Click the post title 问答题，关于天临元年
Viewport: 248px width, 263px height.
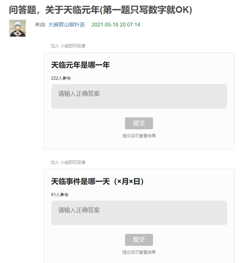tap(101, 10)
